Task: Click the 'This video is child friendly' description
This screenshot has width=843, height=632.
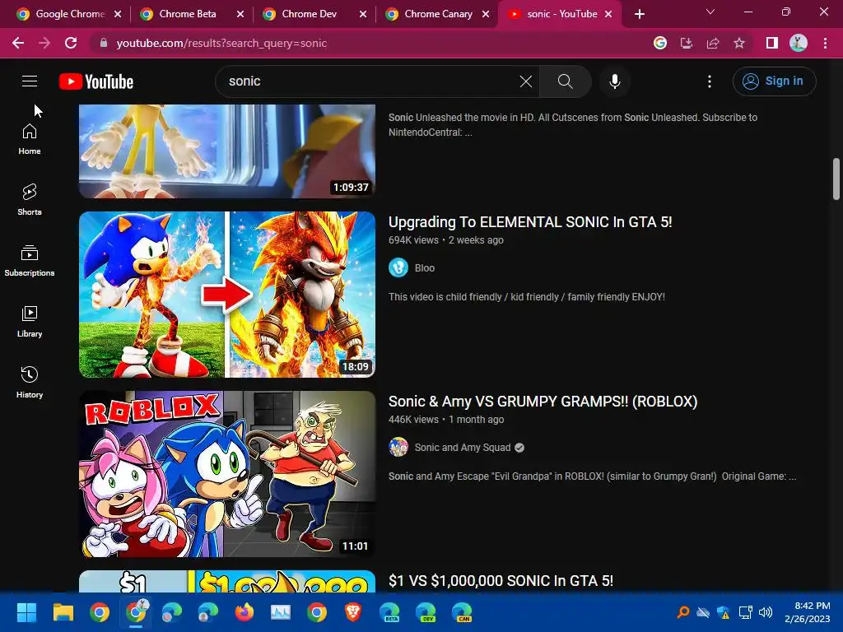Action: pos(527,296)
